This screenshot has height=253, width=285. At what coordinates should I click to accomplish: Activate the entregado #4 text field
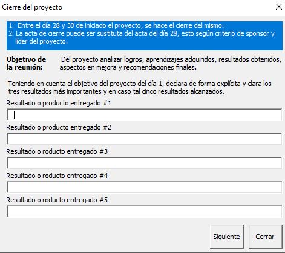pyautogui.click(x=144, y=187)
